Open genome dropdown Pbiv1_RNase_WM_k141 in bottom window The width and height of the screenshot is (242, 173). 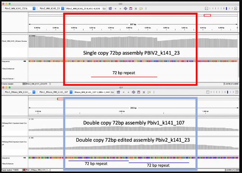[x=19, y=92]
